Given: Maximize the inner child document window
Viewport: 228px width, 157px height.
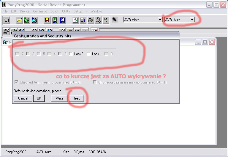Looking at the screenshot, I should (x=205, y=42).
